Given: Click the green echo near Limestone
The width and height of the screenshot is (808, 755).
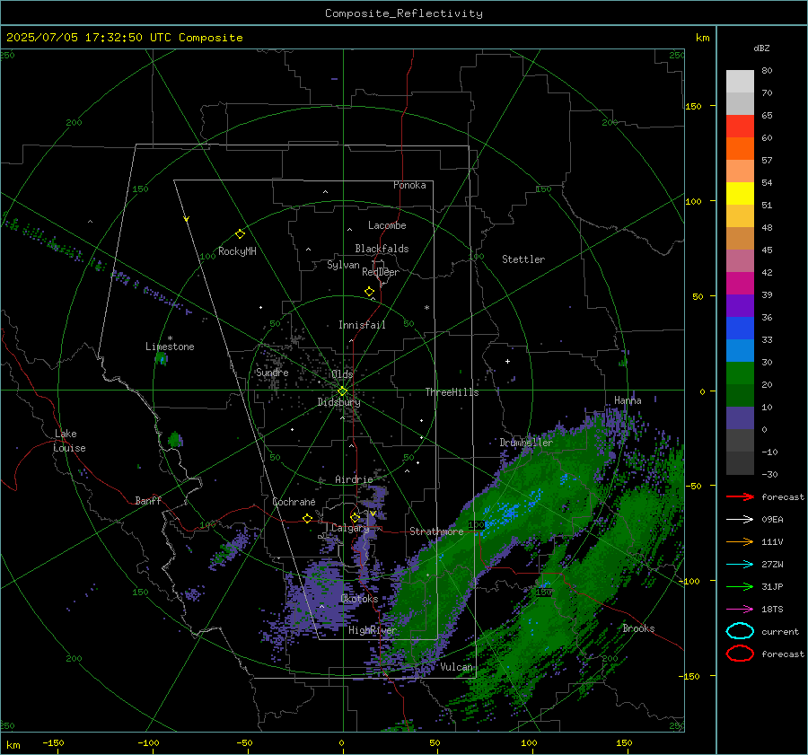Looking at the screenshot, I should coord(161,357).
